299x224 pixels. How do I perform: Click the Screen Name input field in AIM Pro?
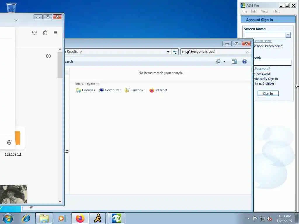pos(265,35)
